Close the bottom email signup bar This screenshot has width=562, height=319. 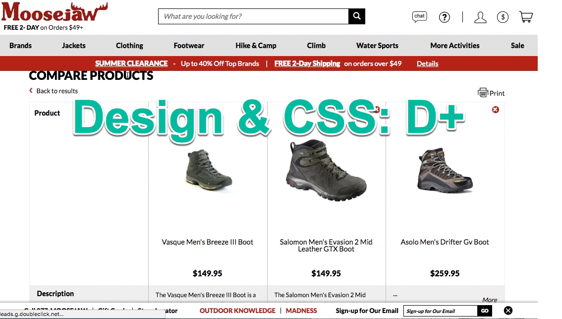point(508,311)
